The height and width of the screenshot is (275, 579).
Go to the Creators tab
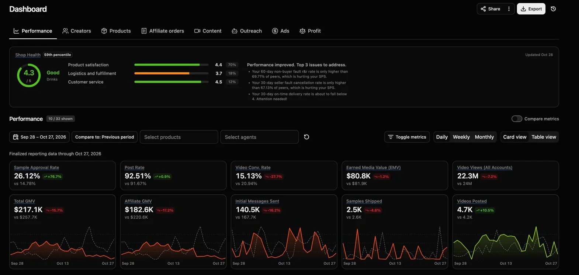click(77, 31)
